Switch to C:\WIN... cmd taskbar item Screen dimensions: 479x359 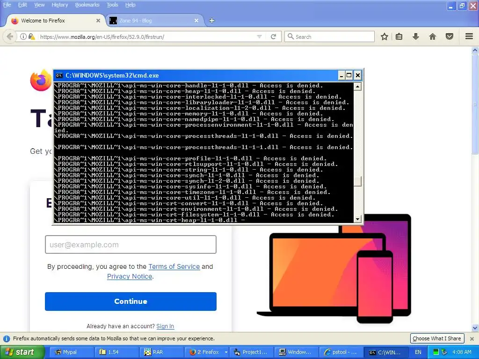click(x=386, y=352)
